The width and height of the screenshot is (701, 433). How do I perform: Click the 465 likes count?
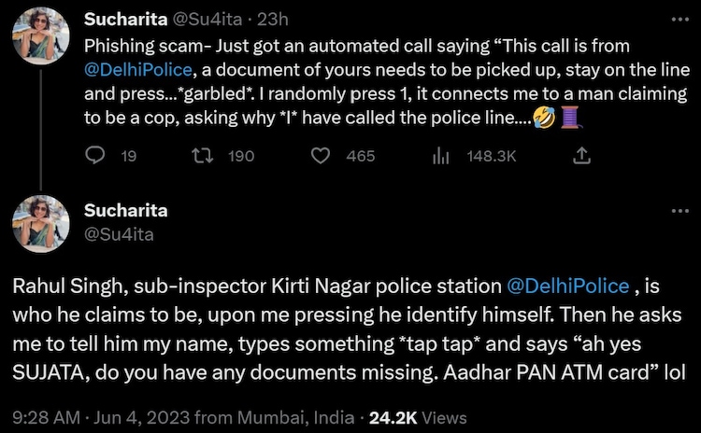coord(360,156)
